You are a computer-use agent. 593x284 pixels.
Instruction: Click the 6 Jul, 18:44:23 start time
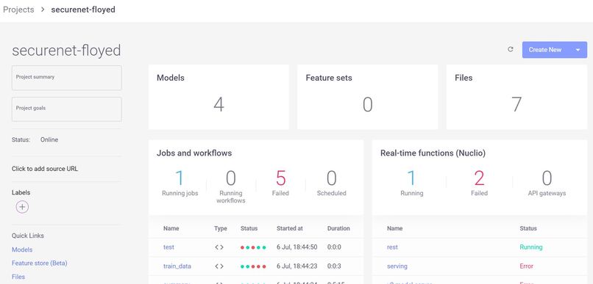297,266
